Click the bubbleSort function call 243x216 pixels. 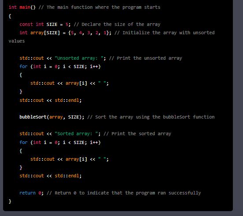point(33,117)
